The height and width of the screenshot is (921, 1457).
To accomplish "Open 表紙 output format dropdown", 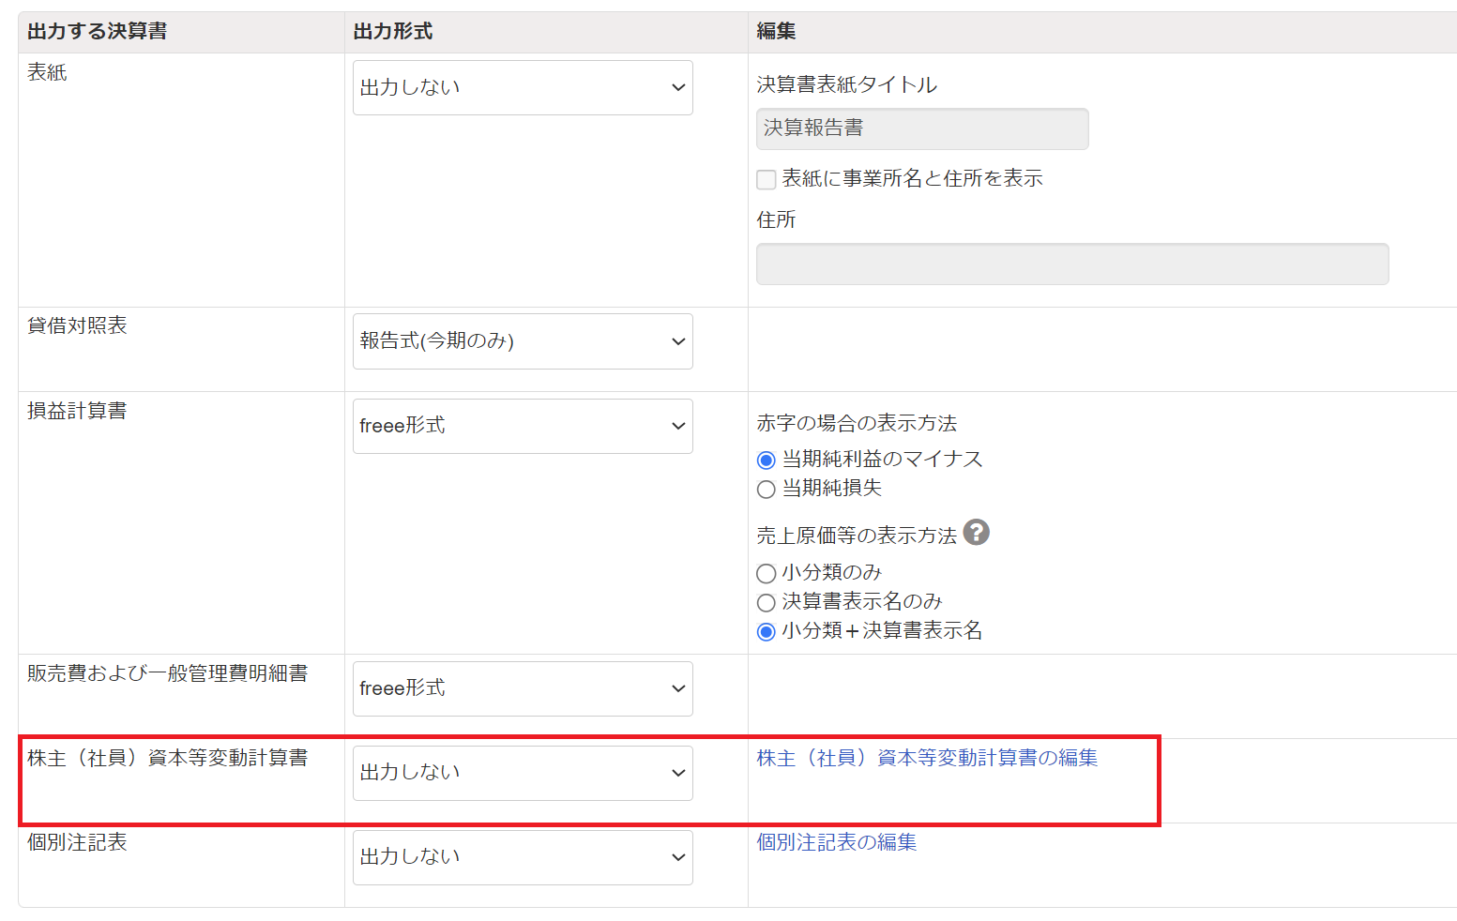I will pos(523,87).
